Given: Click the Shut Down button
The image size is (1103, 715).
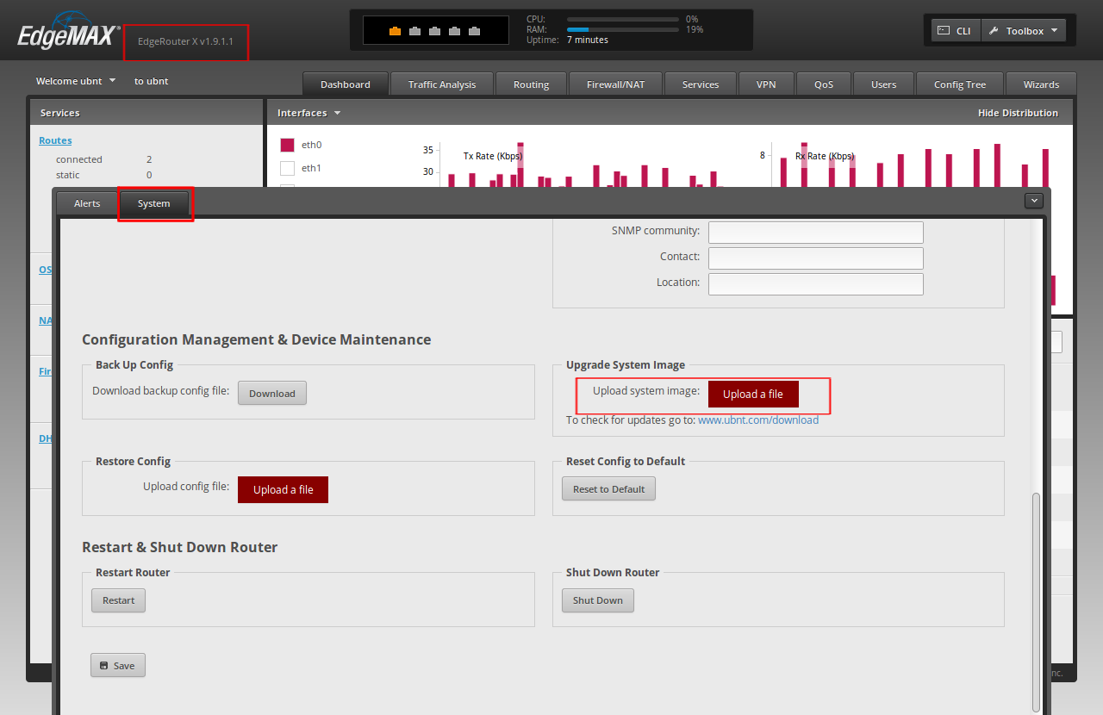Looking at the screenshot, I should click(598, 600).
